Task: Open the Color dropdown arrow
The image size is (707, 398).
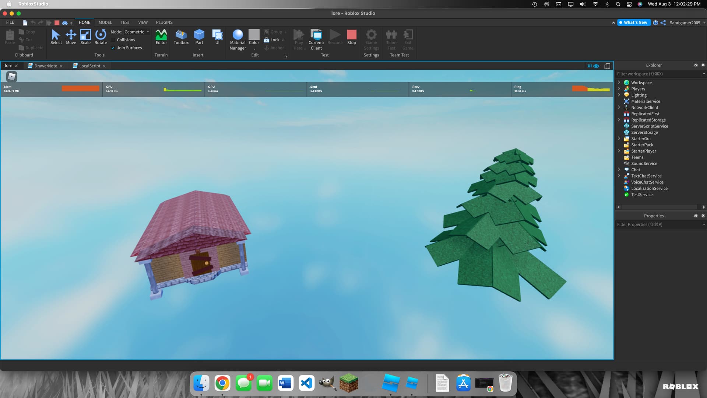Action: [x=254, y=49]
